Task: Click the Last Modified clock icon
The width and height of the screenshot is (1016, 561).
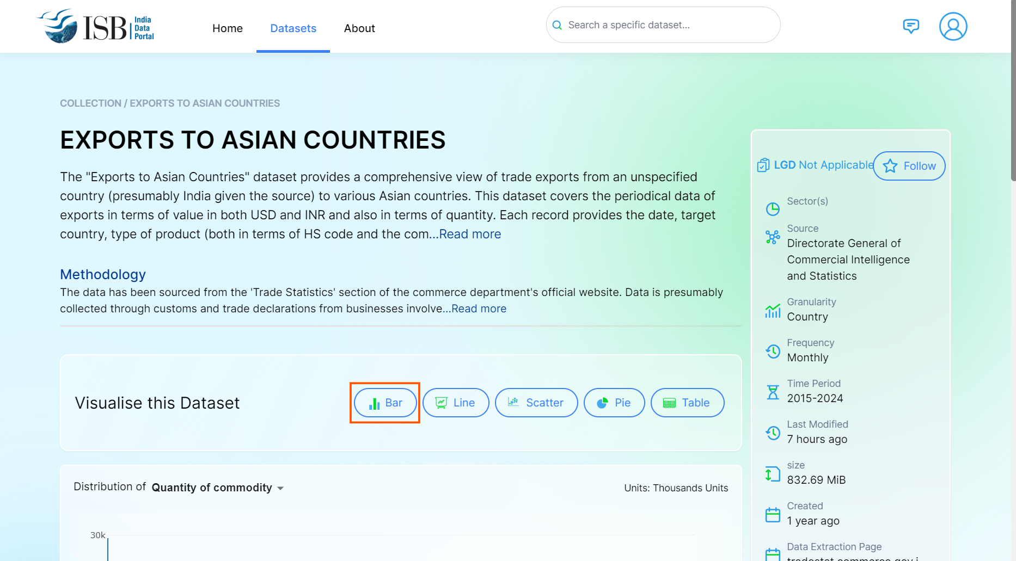Action: coord(773,433)
